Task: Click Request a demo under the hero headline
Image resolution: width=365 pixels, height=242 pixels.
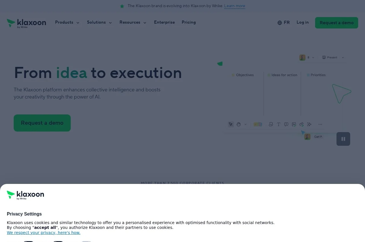Action: (x=42, y=123)
